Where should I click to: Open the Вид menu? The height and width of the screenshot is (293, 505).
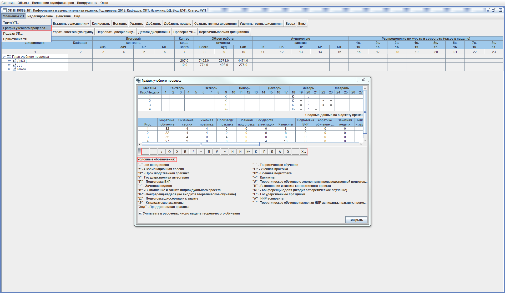click(77, 16)
